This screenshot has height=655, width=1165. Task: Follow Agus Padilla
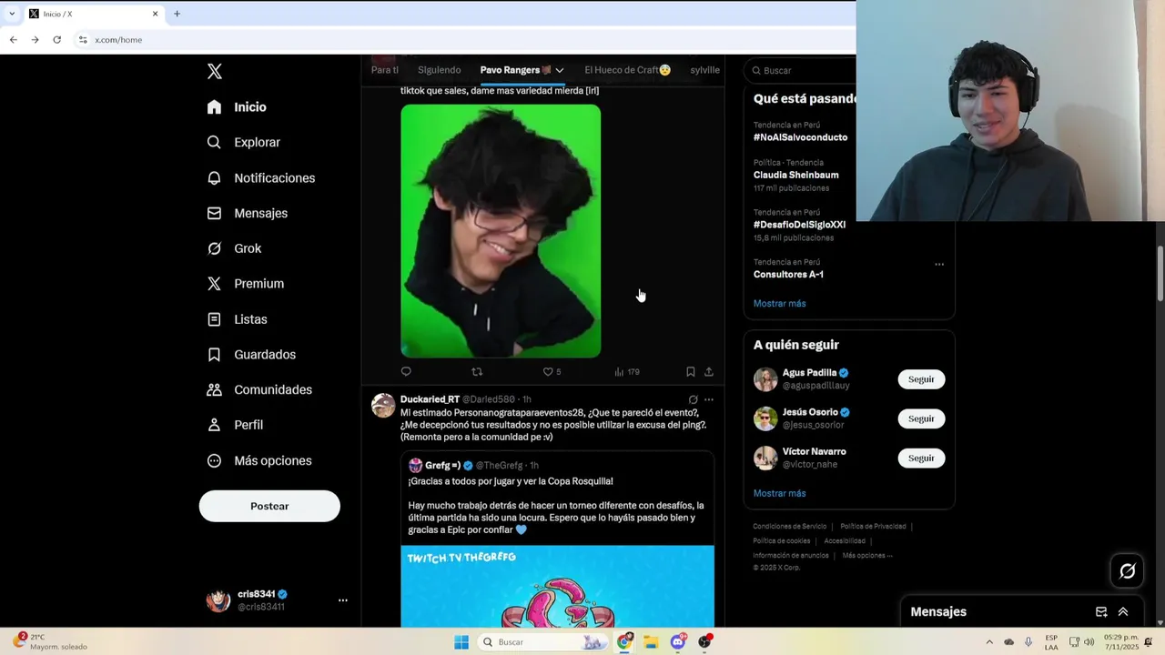coord(921,379)
